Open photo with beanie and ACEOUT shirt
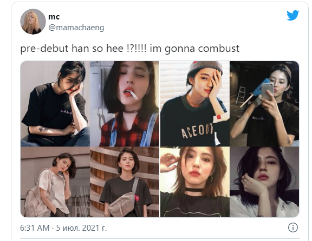 (x=195, y=104)
